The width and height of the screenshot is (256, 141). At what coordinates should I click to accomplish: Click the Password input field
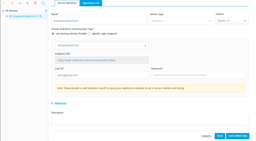click(x=198, y=75)
